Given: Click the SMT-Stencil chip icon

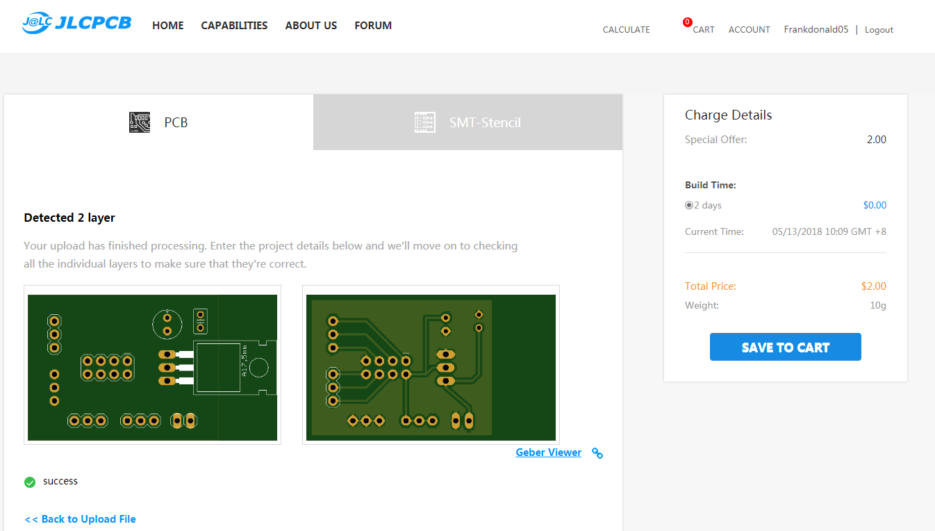Looking at the screenshot, I should coord(425,122).
